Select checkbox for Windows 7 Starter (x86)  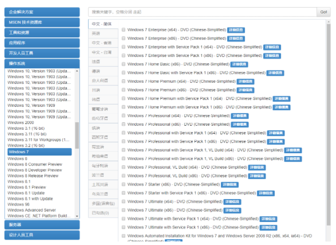124,184
